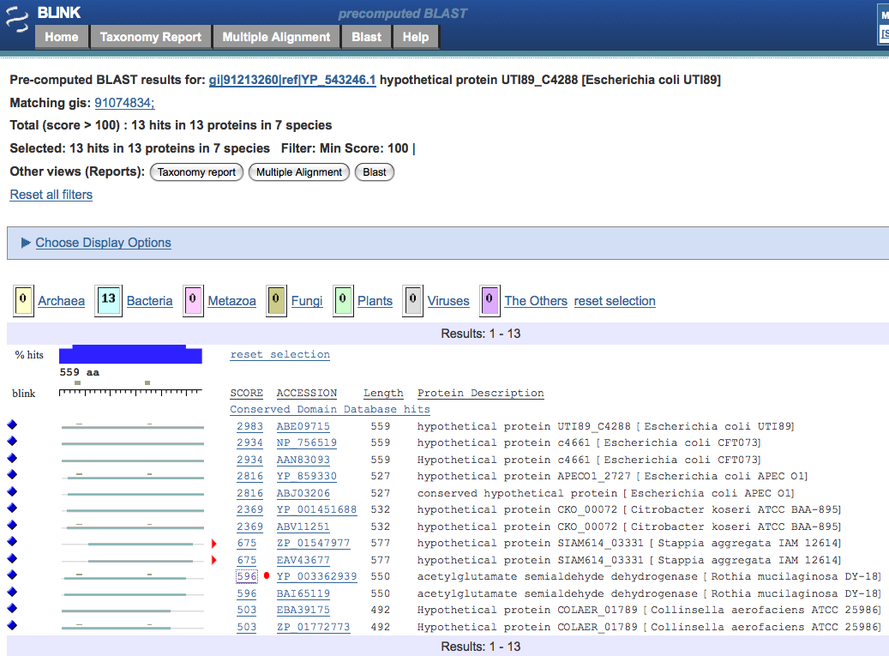The image size is (889, 656).
Task: Click the BLINK logo icon
Action: point(18,15)
